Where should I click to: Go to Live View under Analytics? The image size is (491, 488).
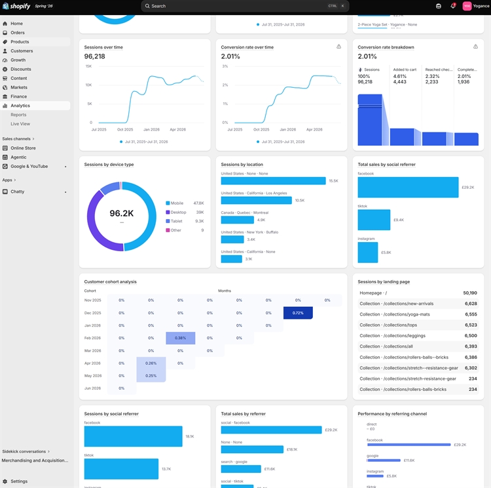(x=20, y=124)
